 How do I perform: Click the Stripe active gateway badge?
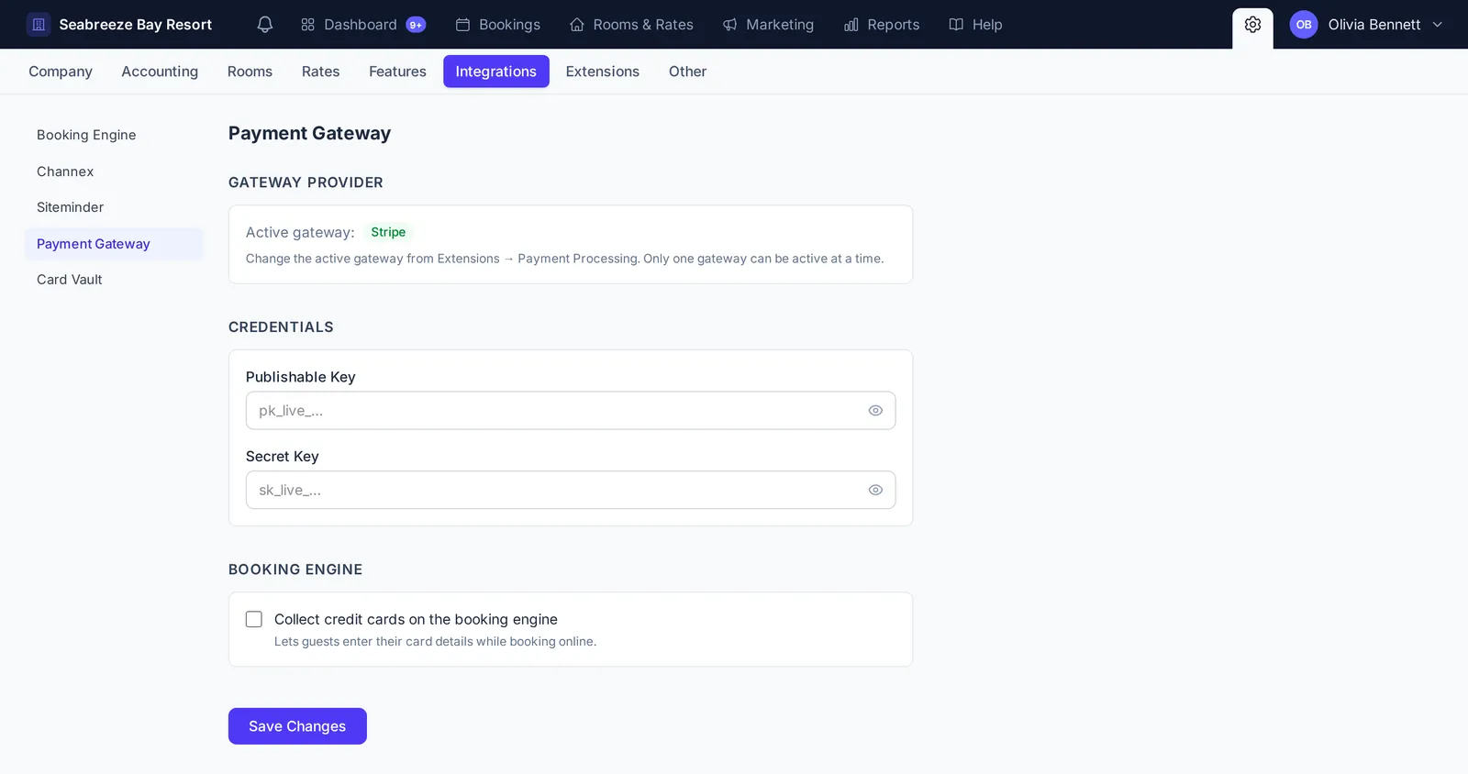click(388, 233)
